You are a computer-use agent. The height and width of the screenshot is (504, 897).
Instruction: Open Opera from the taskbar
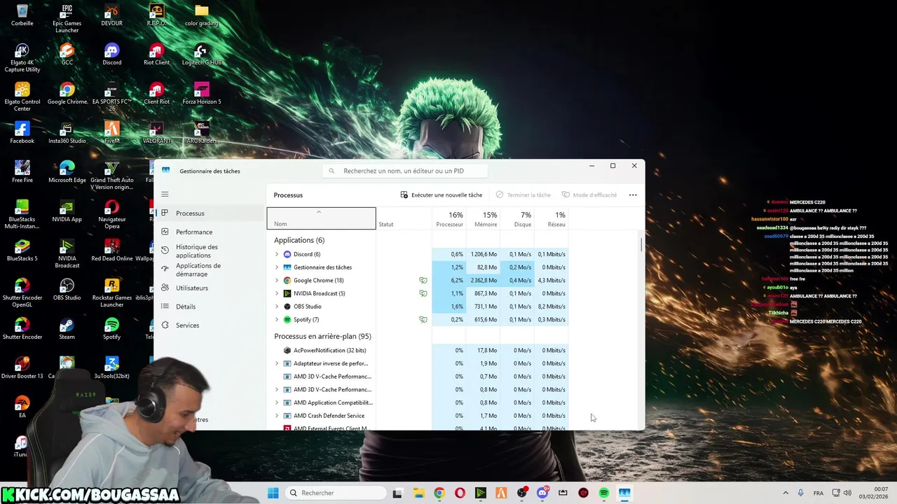(x=460, y=493)
